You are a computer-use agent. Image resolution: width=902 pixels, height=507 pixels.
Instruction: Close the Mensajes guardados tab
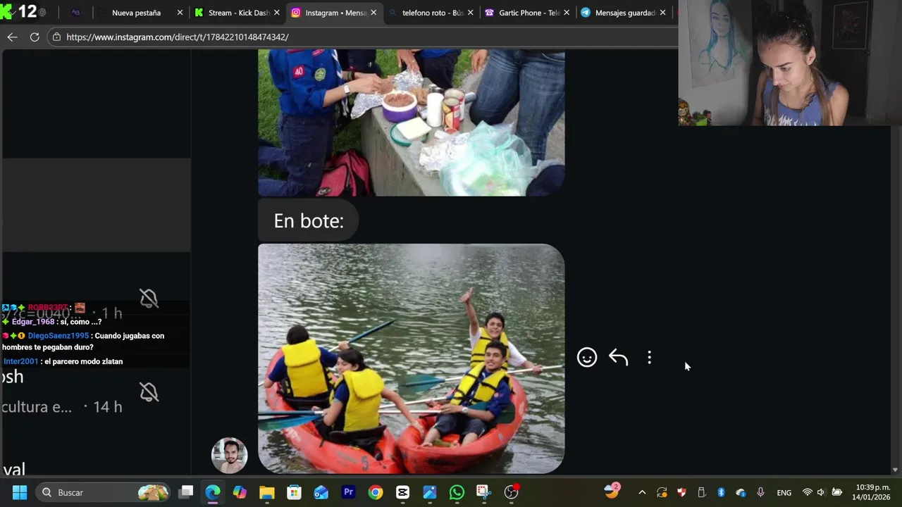tap(662, 13)
